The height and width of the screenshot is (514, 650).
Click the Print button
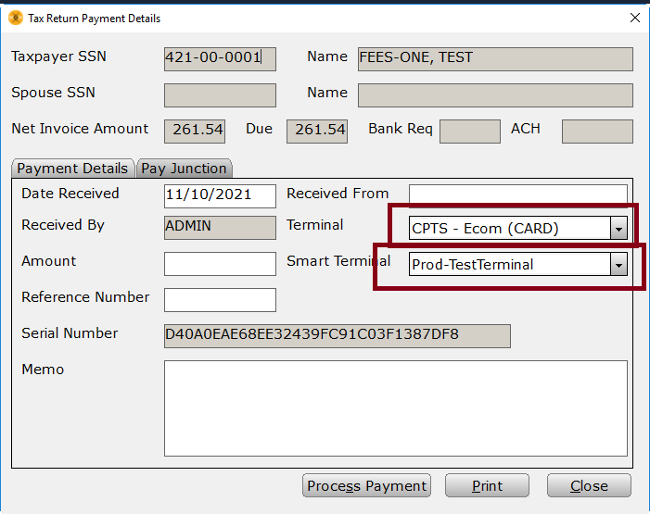tap(487, 486)
